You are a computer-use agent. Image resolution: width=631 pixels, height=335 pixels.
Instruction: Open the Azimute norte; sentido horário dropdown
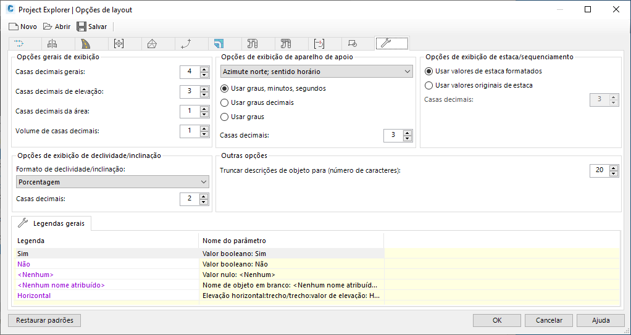[317, 72]
